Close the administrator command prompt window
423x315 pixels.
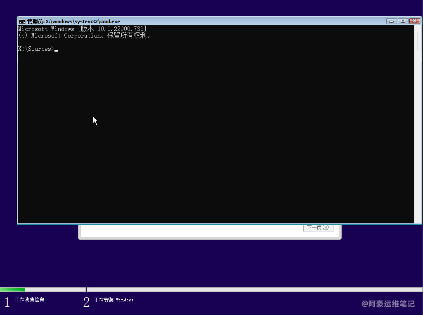click(x=414, y=21)
